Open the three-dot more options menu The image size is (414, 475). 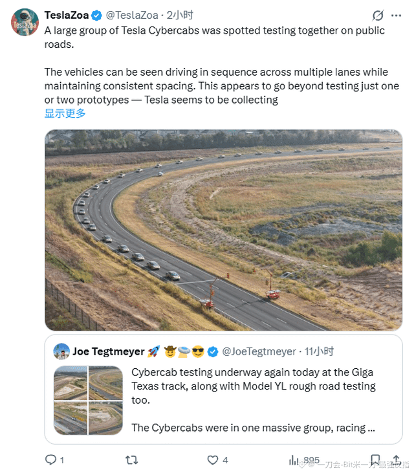pyautogui.click(x=396, y=16)
